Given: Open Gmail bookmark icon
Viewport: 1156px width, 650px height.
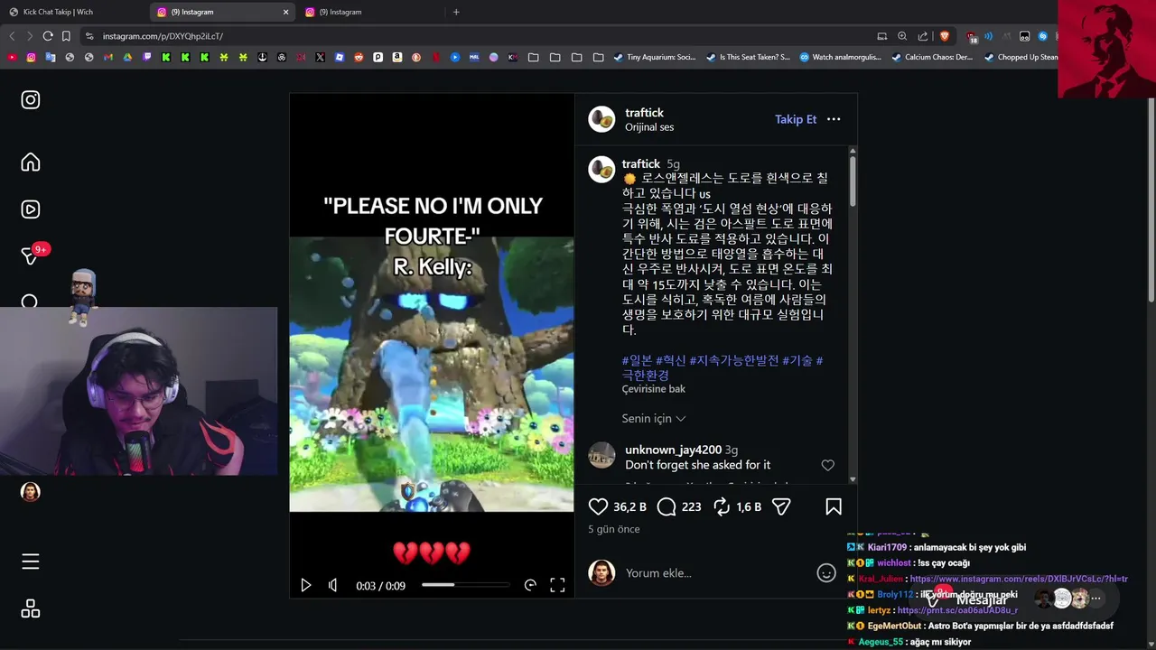Looking at the screenshot, I should [108, 57].
